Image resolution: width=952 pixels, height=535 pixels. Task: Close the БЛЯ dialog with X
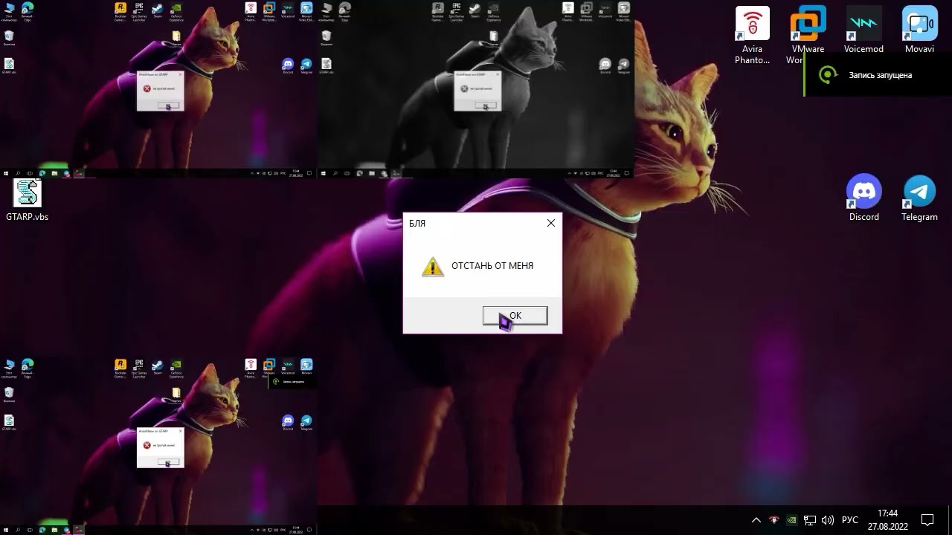tap(551, 223)
